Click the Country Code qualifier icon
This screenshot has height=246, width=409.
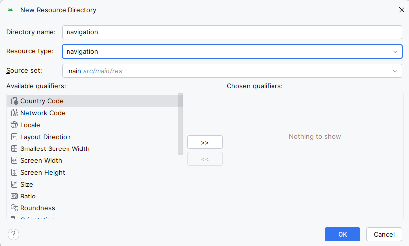tap(14, 101)
